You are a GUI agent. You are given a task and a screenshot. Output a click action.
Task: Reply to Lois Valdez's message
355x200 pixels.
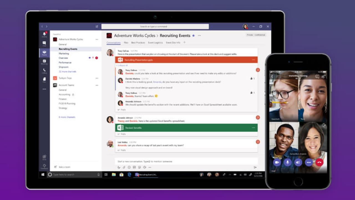(x=122, y=150)
